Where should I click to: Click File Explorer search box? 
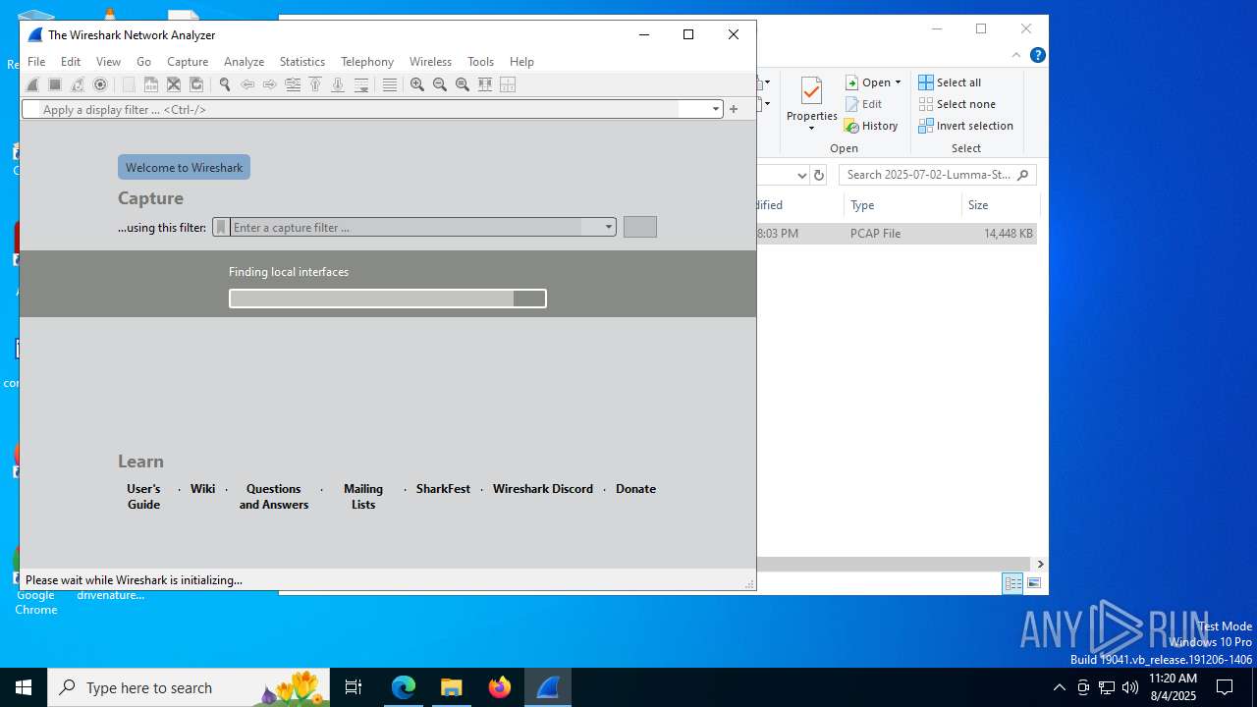pos(938,175)
